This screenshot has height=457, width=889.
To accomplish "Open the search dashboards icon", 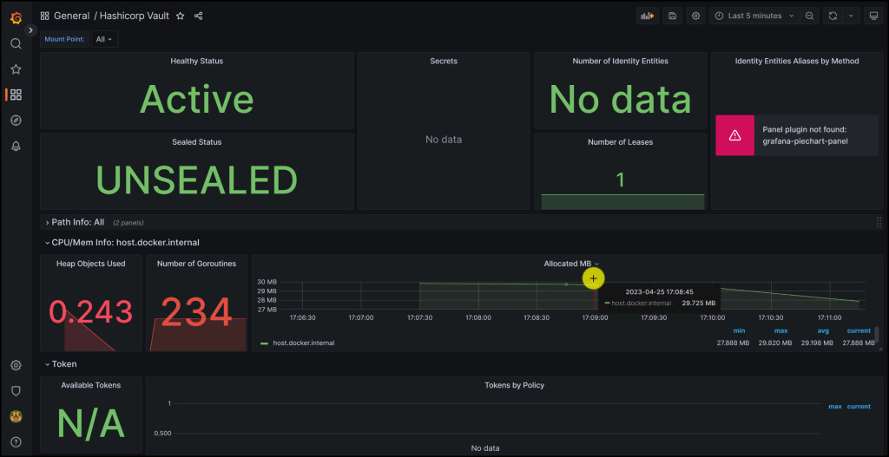I will pos(16,43).
